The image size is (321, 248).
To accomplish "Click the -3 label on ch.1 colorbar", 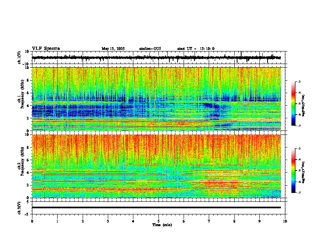I will (299, 81).
